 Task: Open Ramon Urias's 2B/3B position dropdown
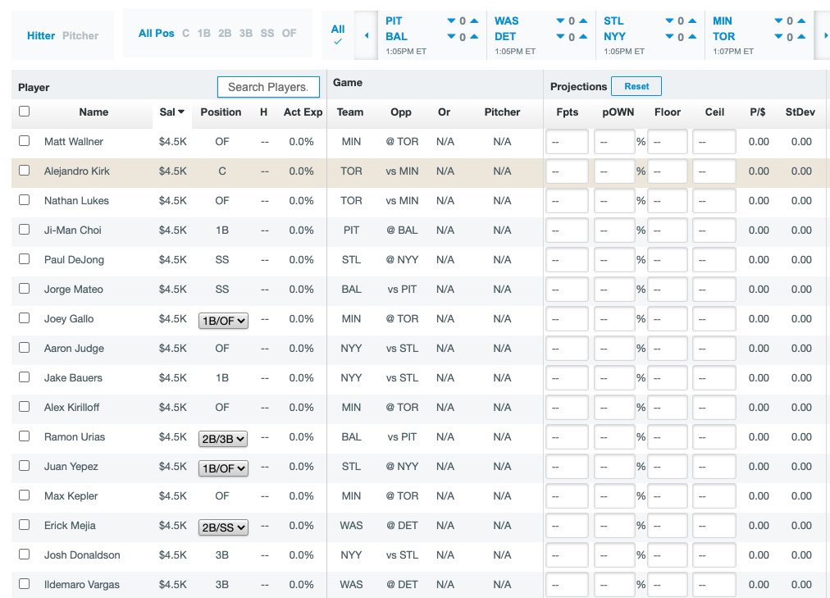tap(223, 439)
